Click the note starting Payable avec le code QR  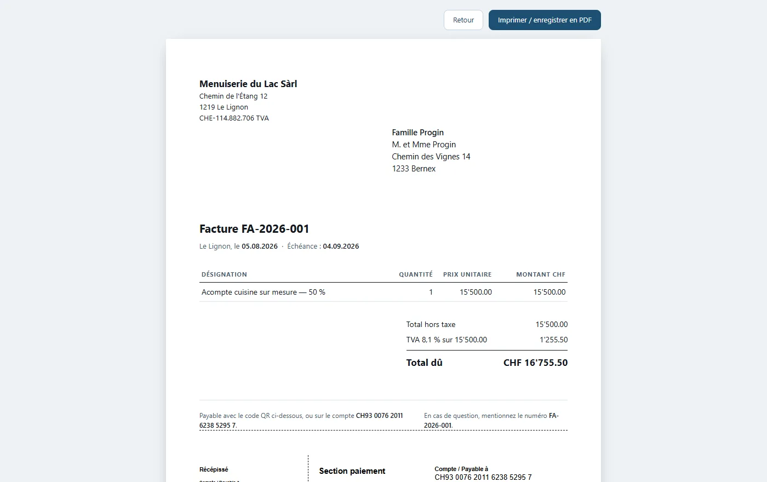(301, 421)
